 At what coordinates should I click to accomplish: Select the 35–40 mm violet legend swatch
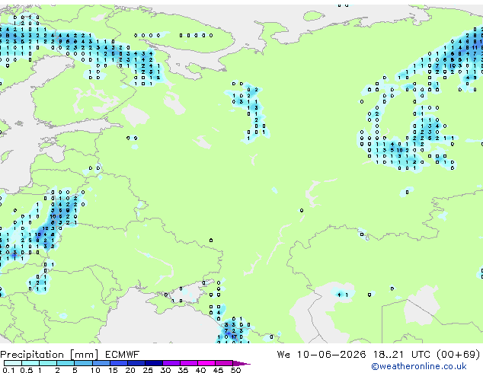pyautogui.click(x=188, y=363)
